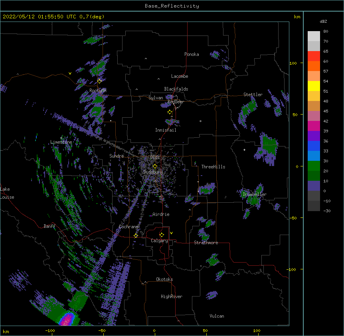
Task: Click the Olds town label
Action: [x=155, y=157]
